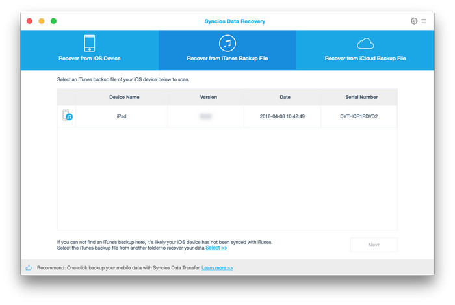Maximize the window with the green button
Viewport: 455px width, 305px height.
coord(53,21)
